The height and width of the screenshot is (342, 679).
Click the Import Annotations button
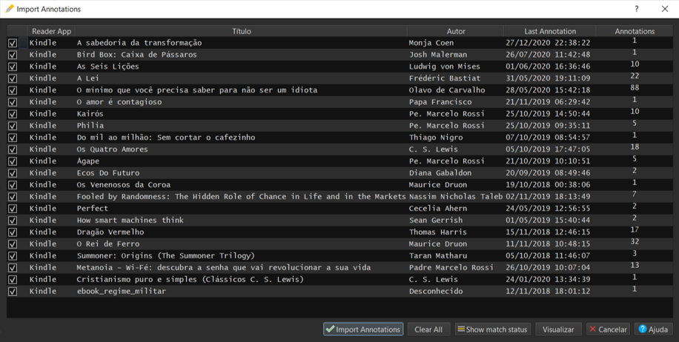363,329
